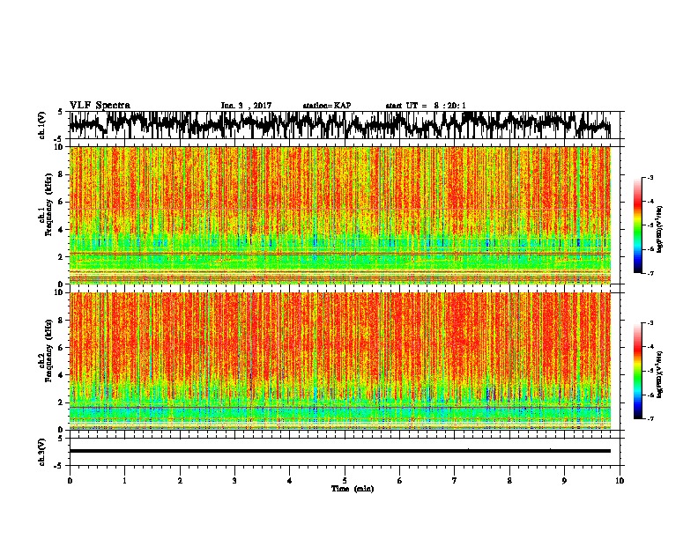
Task: Click the "-7" label on the ch.1 color bar
Action: (x=650, y=273)
